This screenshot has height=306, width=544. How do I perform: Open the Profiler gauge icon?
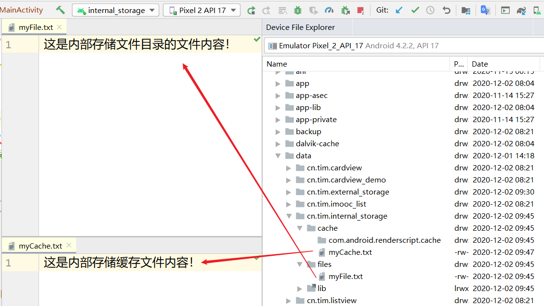(x=329, y=10)
